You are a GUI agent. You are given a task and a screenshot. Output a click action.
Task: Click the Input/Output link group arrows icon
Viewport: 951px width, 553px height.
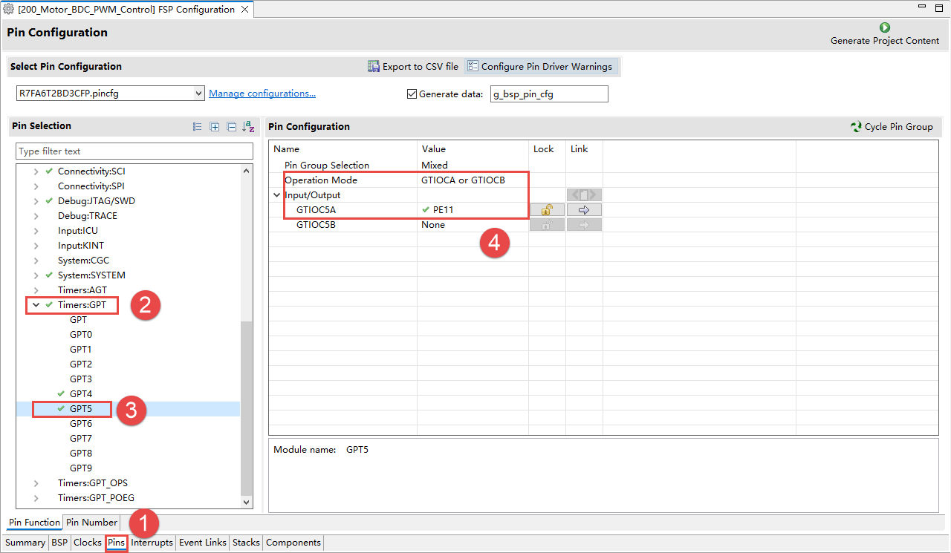coord(584,195)
